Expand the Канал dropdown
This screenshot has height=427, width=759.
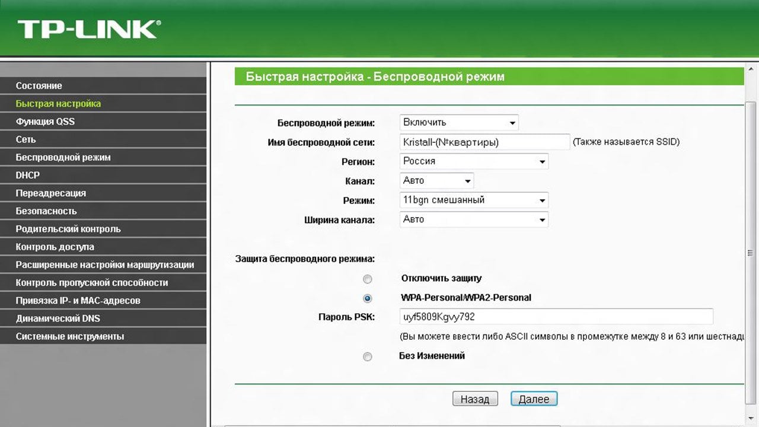pyautogui.click(x=436, y=181)
